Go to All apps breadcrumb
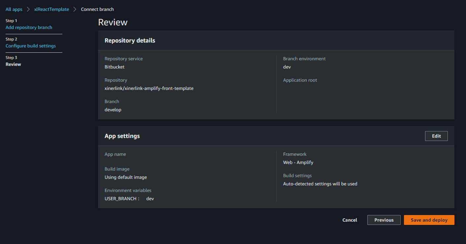The height and width of the screenshot is (244, 466). click(x=14, y=9)
